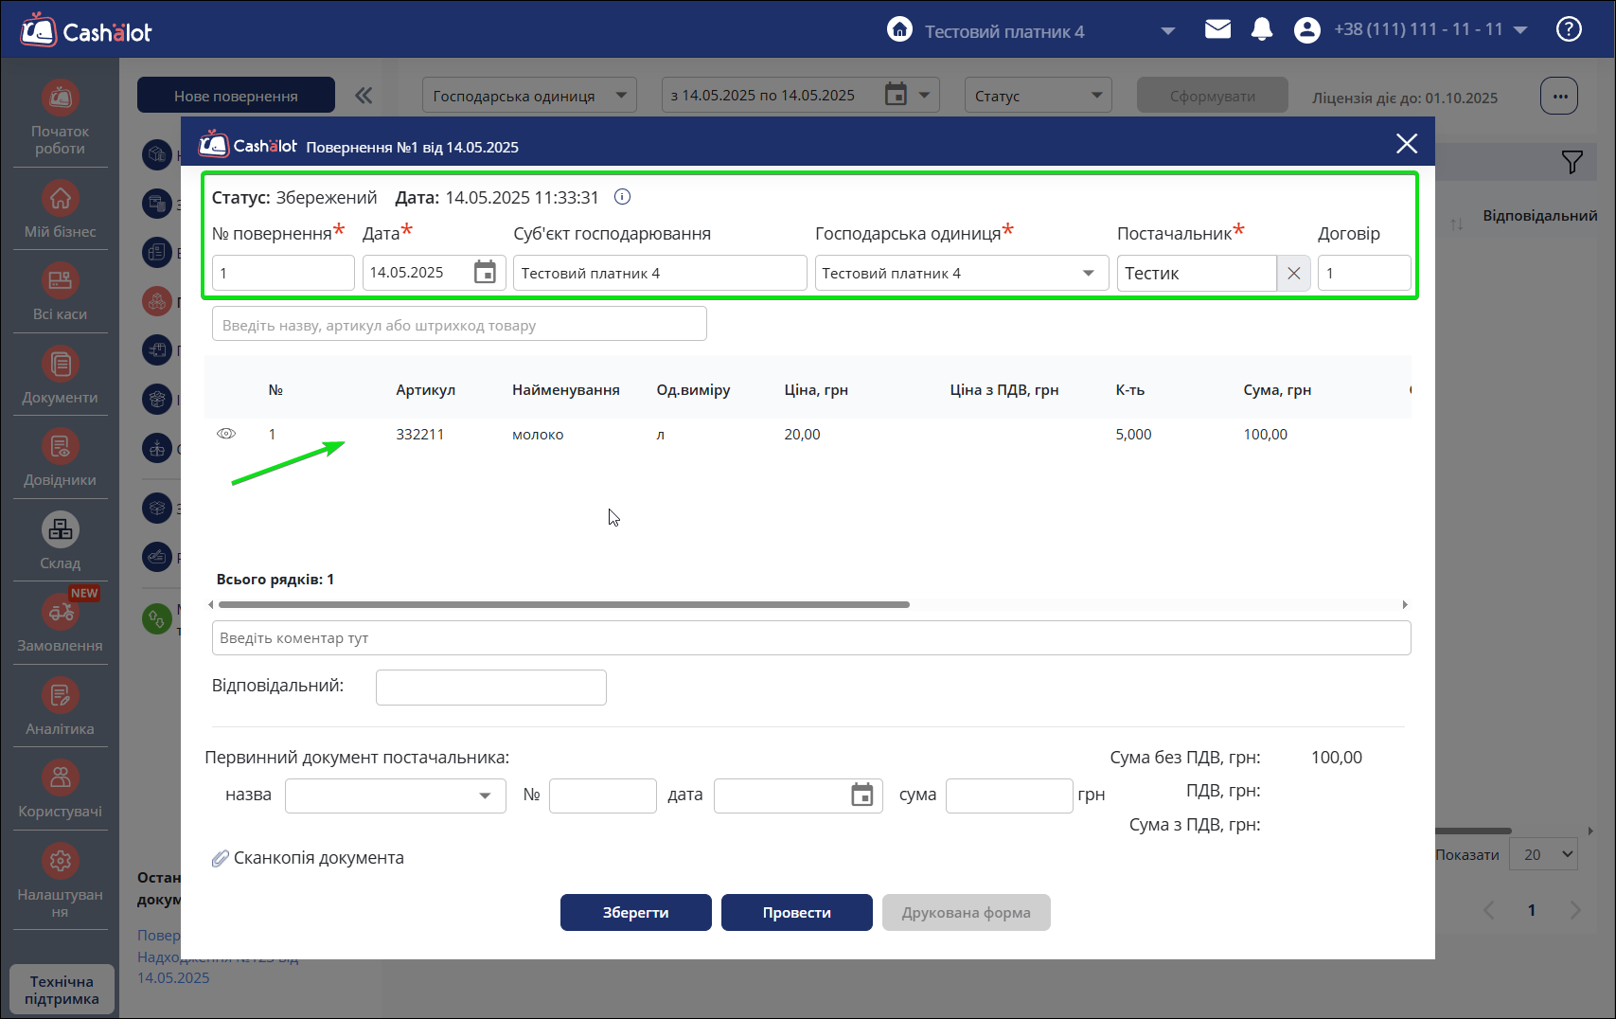
Task: Expand phone number account dropdown arrow
Action: [1520, 30]
